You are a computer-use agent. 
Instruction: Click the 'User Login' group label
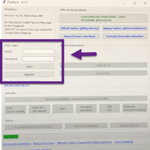pos(11,45)
